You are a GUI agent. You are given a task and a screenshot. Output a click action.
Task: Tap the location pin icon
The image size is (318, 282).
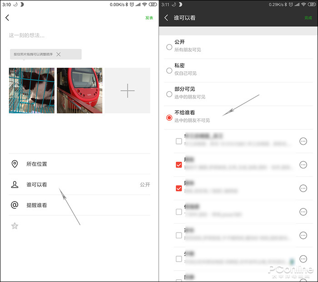15,164
